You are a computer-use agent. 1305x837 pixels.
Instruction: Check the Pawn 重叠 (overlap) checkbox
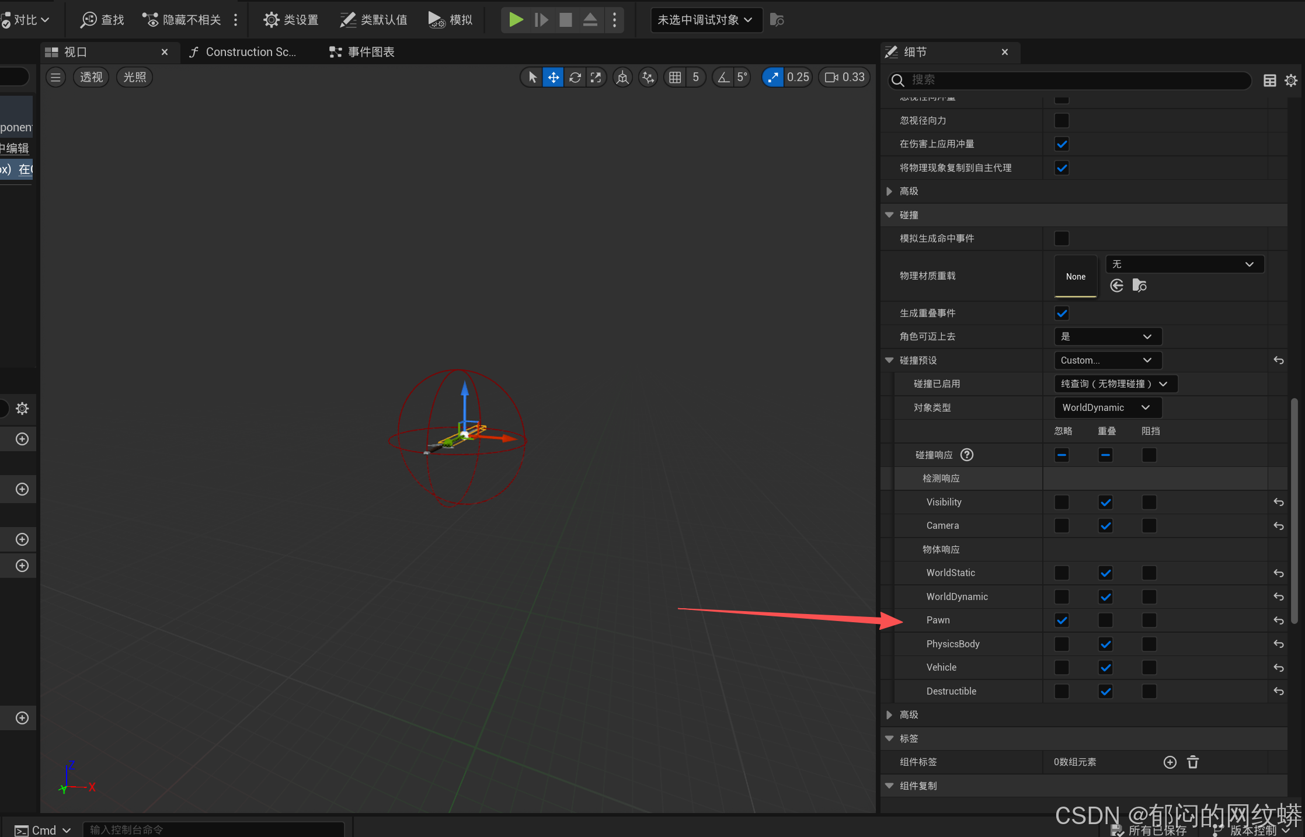[1105, 620]
